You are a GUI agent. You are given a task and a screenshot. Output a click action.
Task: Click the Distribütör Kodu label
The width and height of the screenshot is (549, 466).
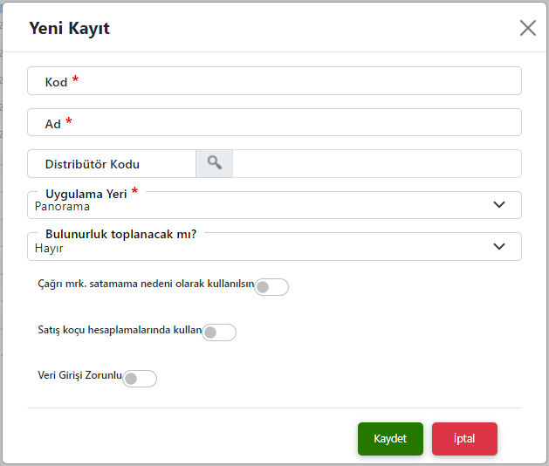[x=93, y=164]
